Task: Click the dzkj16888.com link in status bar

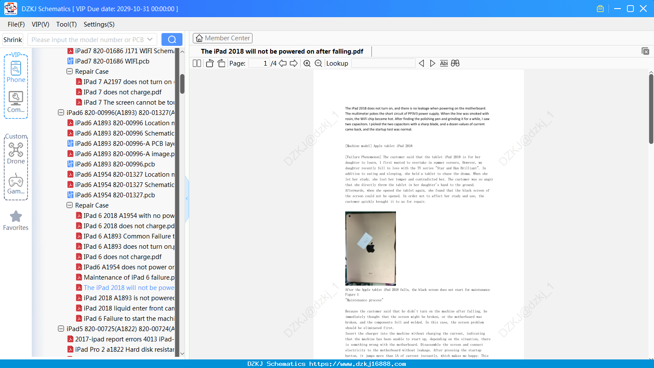Action: coord(358,364)
